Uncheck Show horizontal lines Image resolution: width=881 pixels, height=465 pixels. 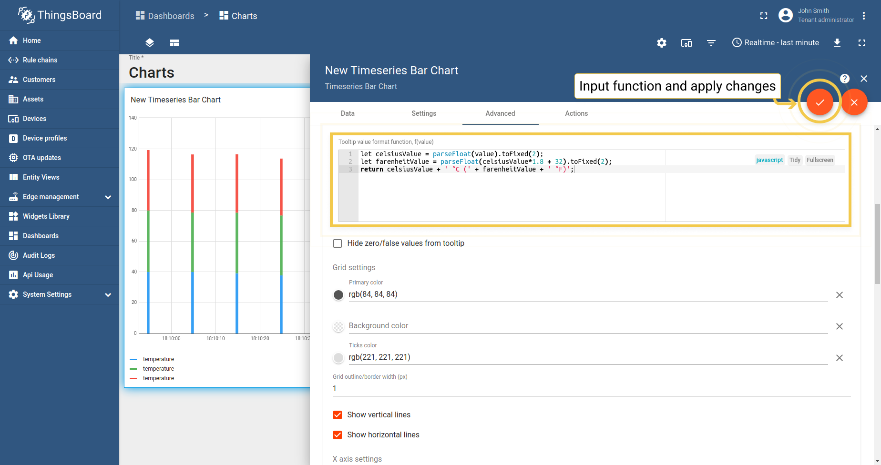[x=338, y=435]
